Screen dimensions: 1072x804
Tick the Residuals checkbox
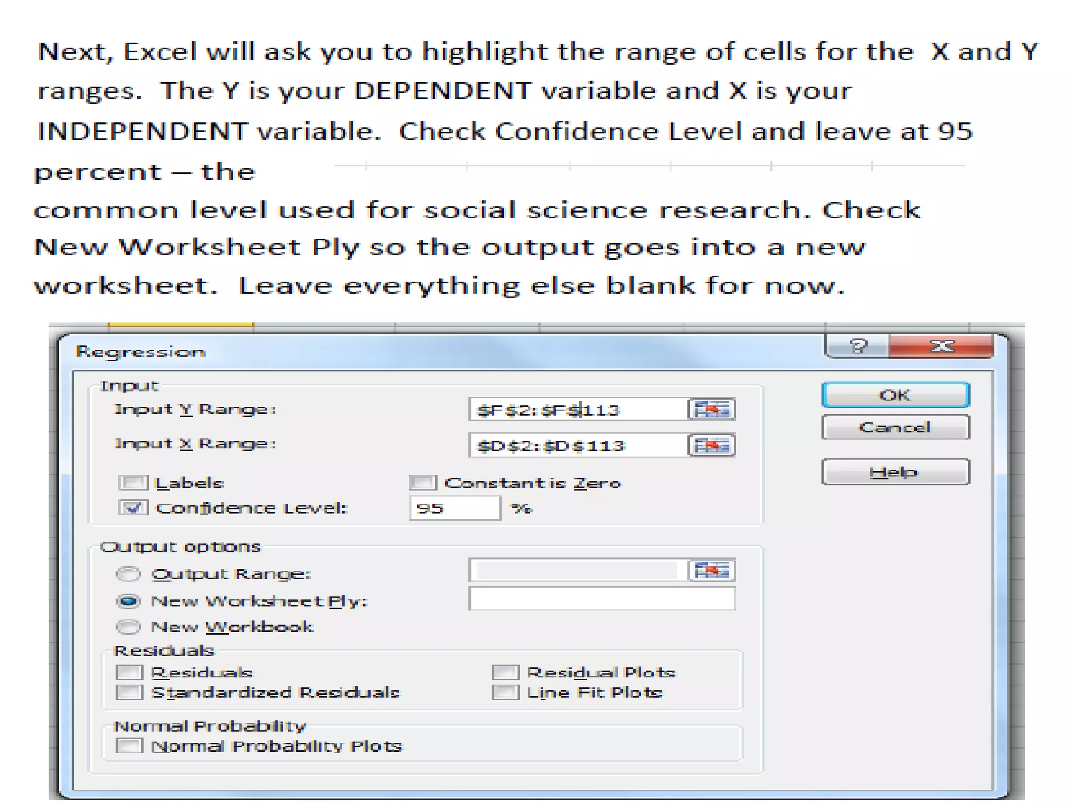tap(129, 672)
